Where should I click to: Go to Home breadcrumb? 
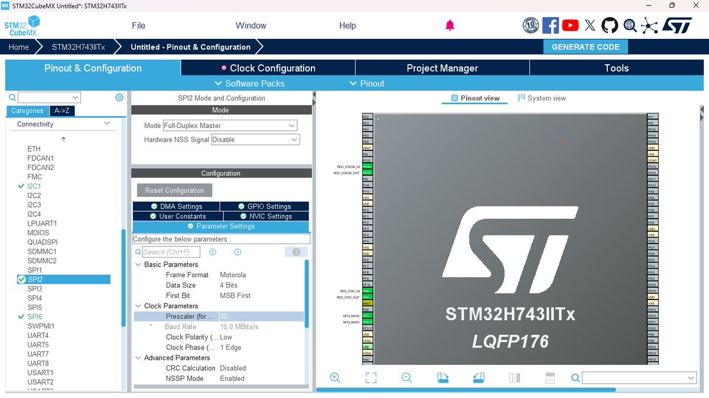pyautogui.click(x=19, y=47)
